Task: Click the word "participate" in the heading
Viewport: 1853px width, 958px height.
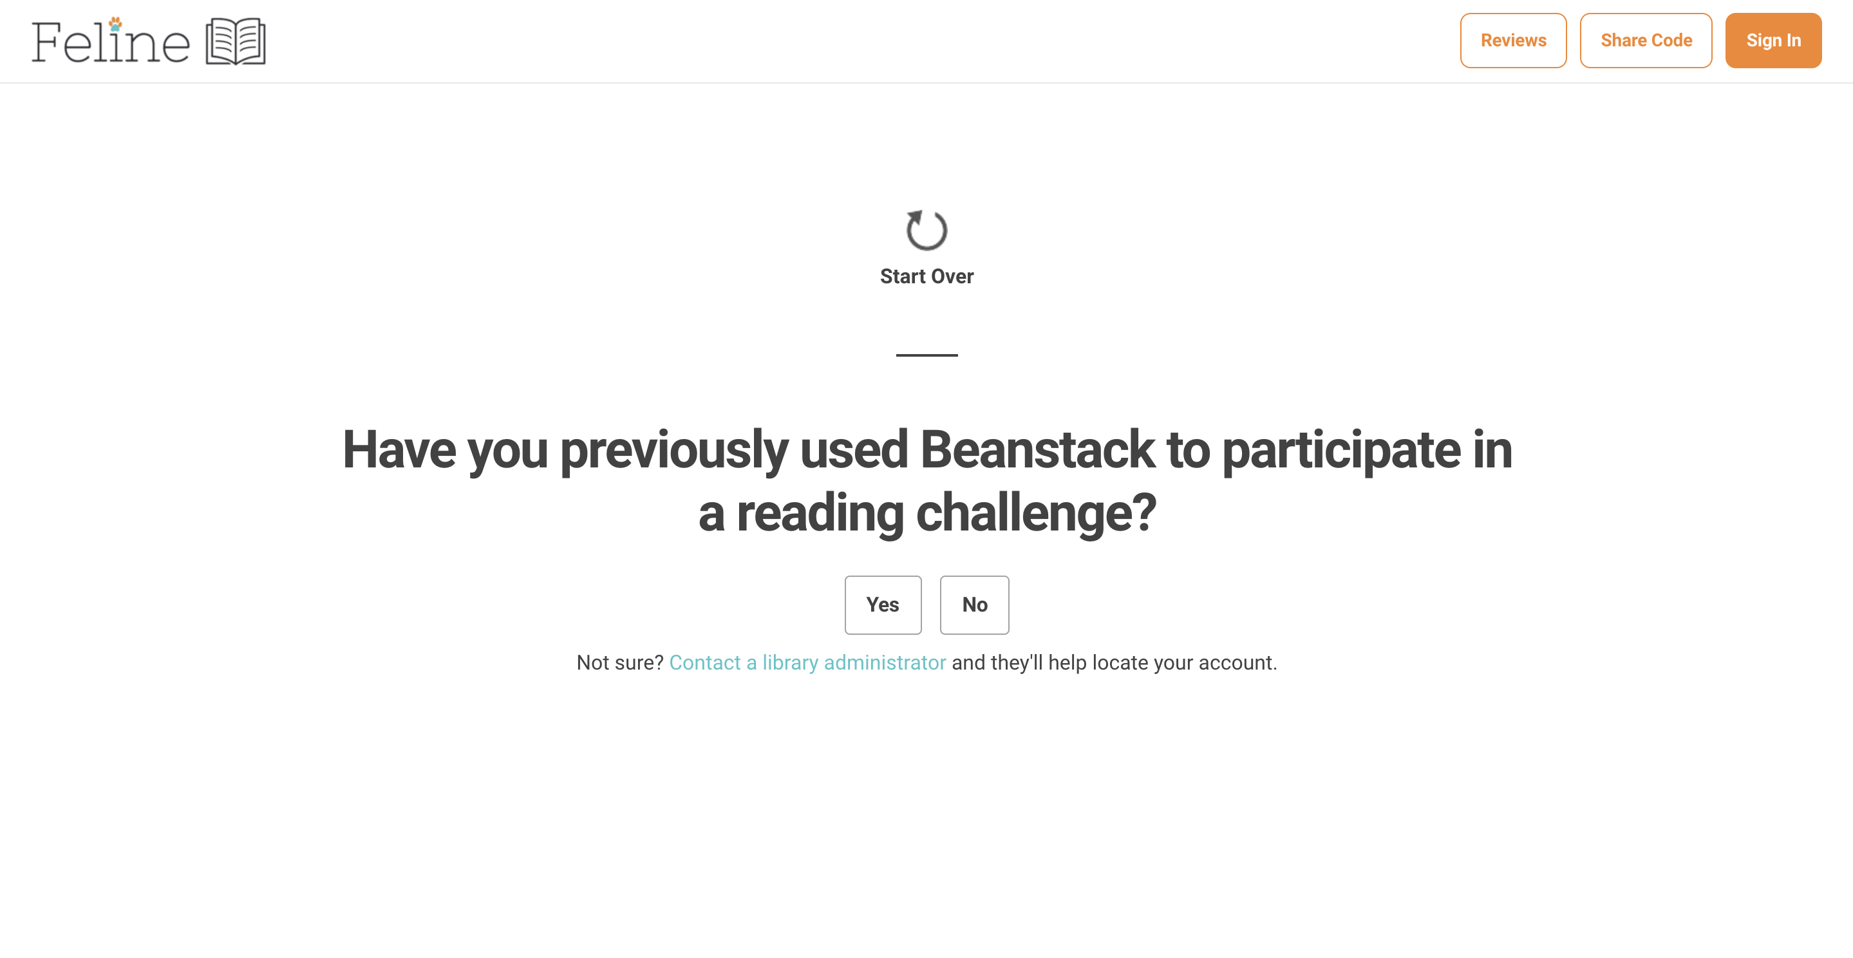Action: 1341,452
